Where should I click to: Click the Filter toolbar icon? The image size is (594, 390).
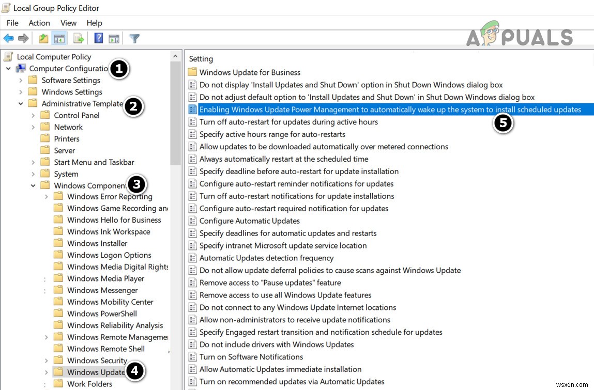pyautogui.click(x=135, y=38)
